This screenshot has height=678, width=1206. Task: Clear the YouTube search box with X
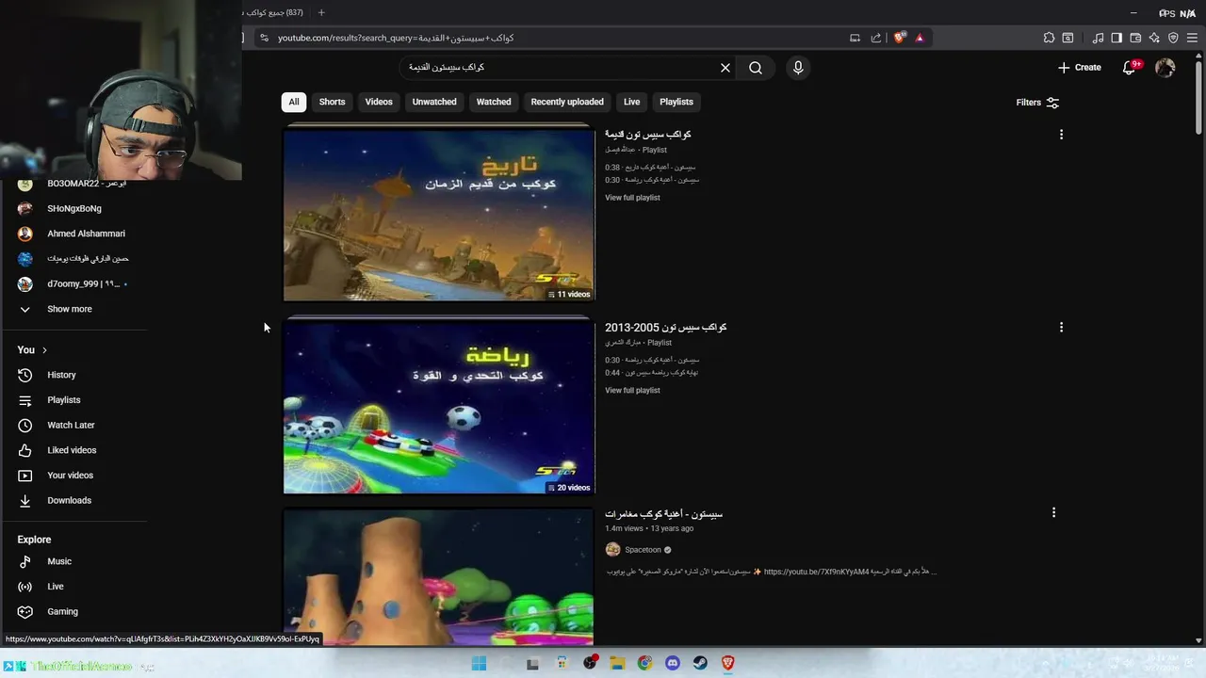point(725,68)
